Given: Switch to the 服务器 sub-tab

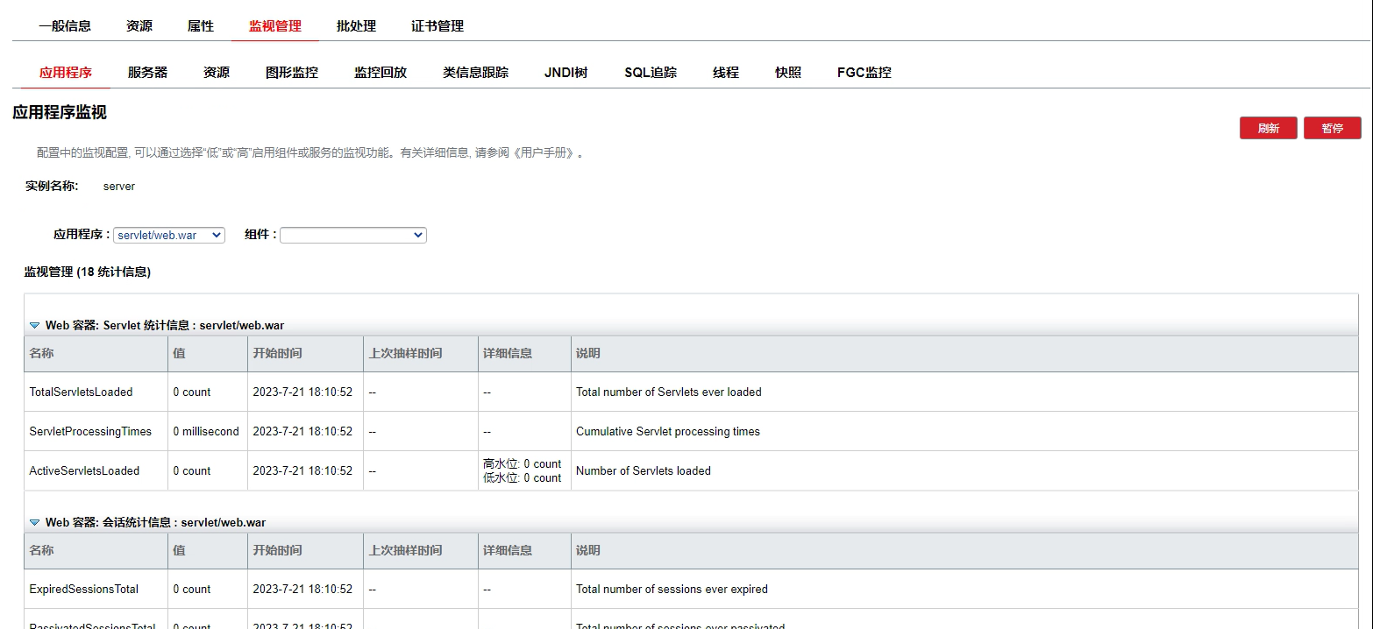Looking at the screenshot, I should click(x=147, y=73).
